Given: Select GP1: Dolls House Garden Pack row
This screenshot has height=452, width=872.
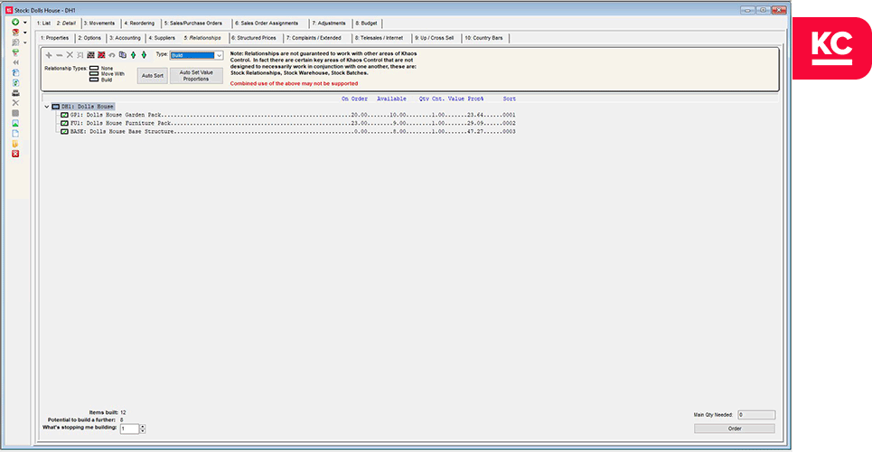Looking at the screenshot, I should pyautogui.click(x=288, y=115).
